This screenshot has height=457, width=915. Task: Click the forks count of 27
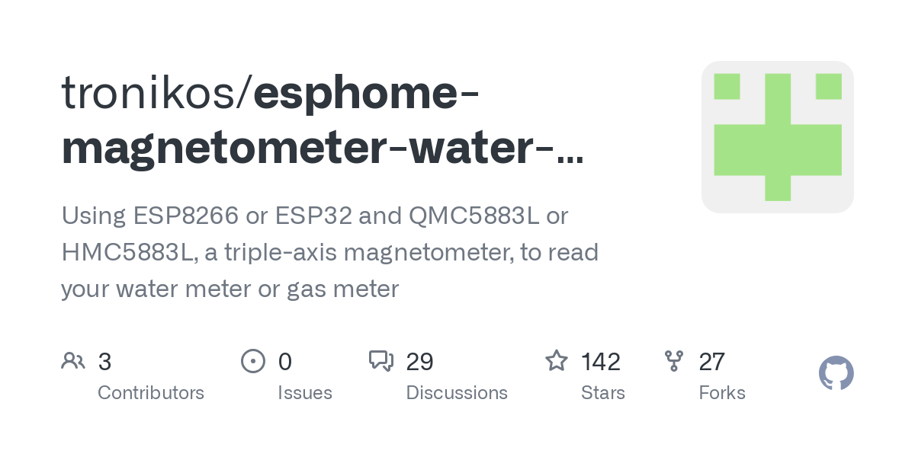coord(711,362)
